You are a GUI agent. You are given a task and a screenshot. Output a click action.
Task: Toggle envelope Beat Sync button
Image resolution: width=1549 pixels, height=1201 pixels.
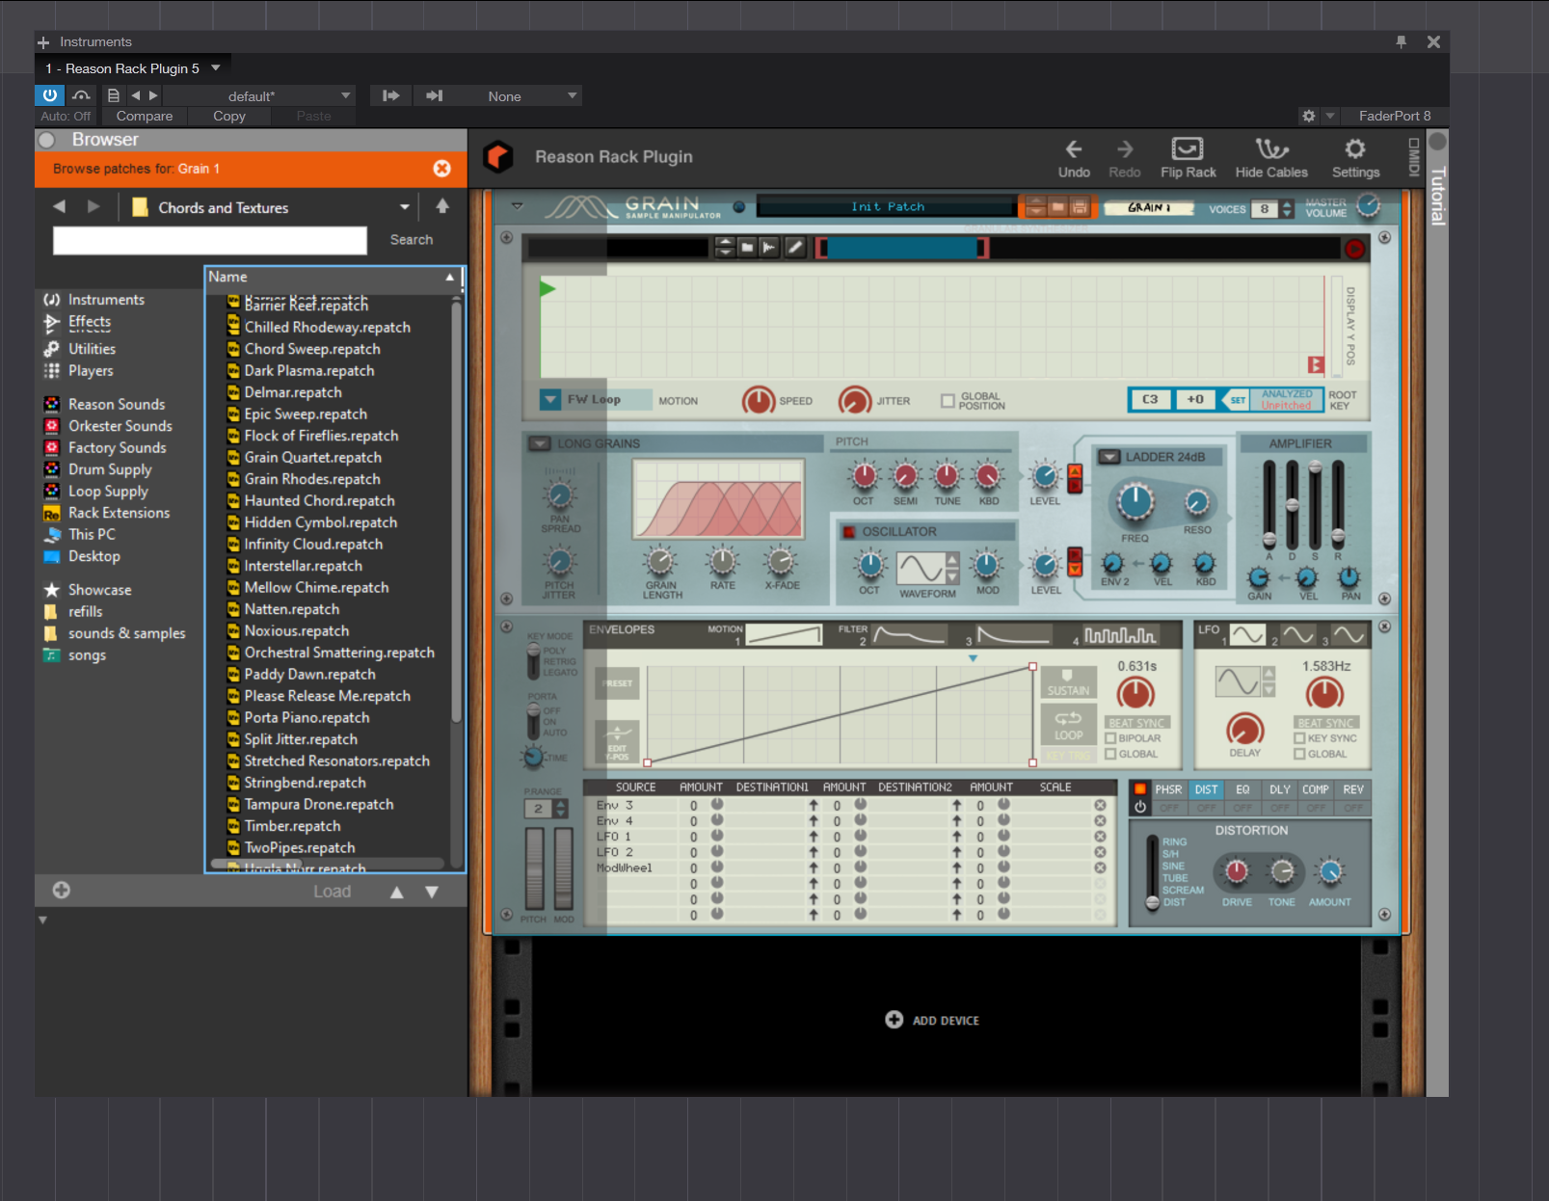click(1136, 723)
